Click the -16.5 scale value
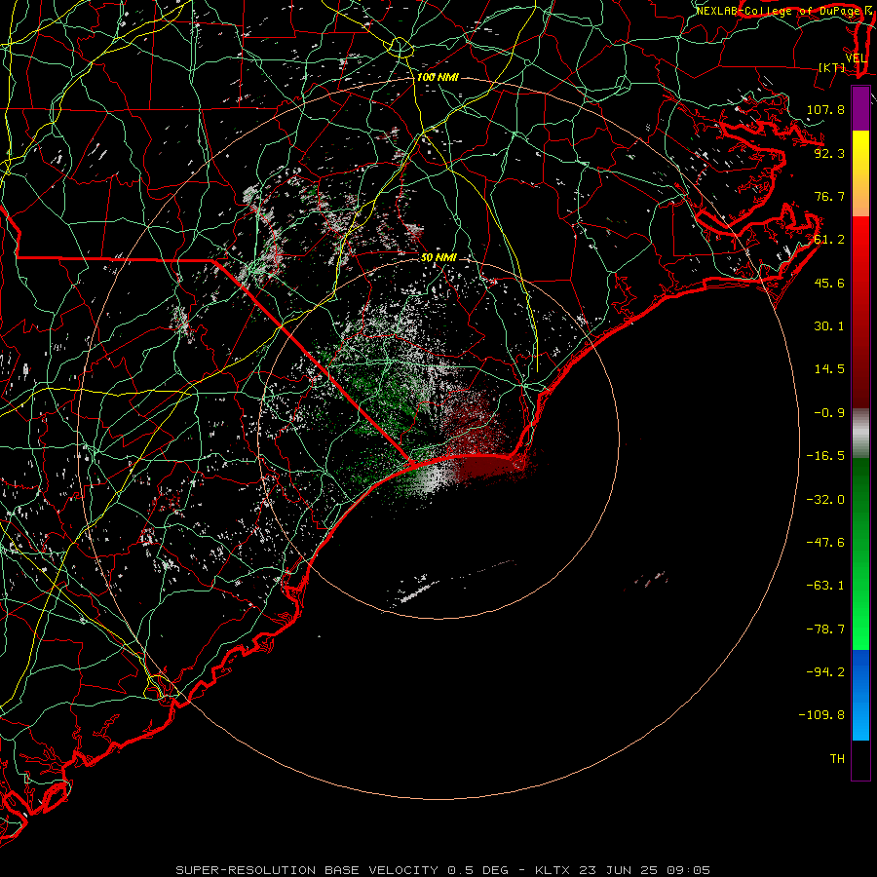The image size is (877, 877). (825, 456)
